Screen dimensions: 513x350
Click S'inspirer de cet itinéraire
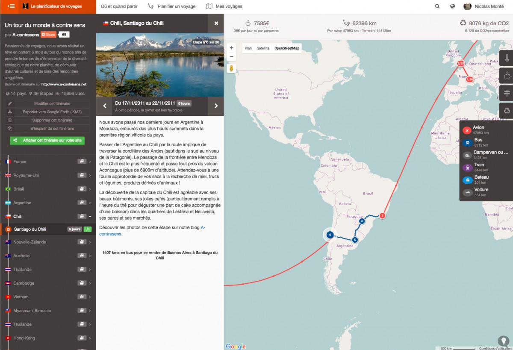[x=48, y=128]
